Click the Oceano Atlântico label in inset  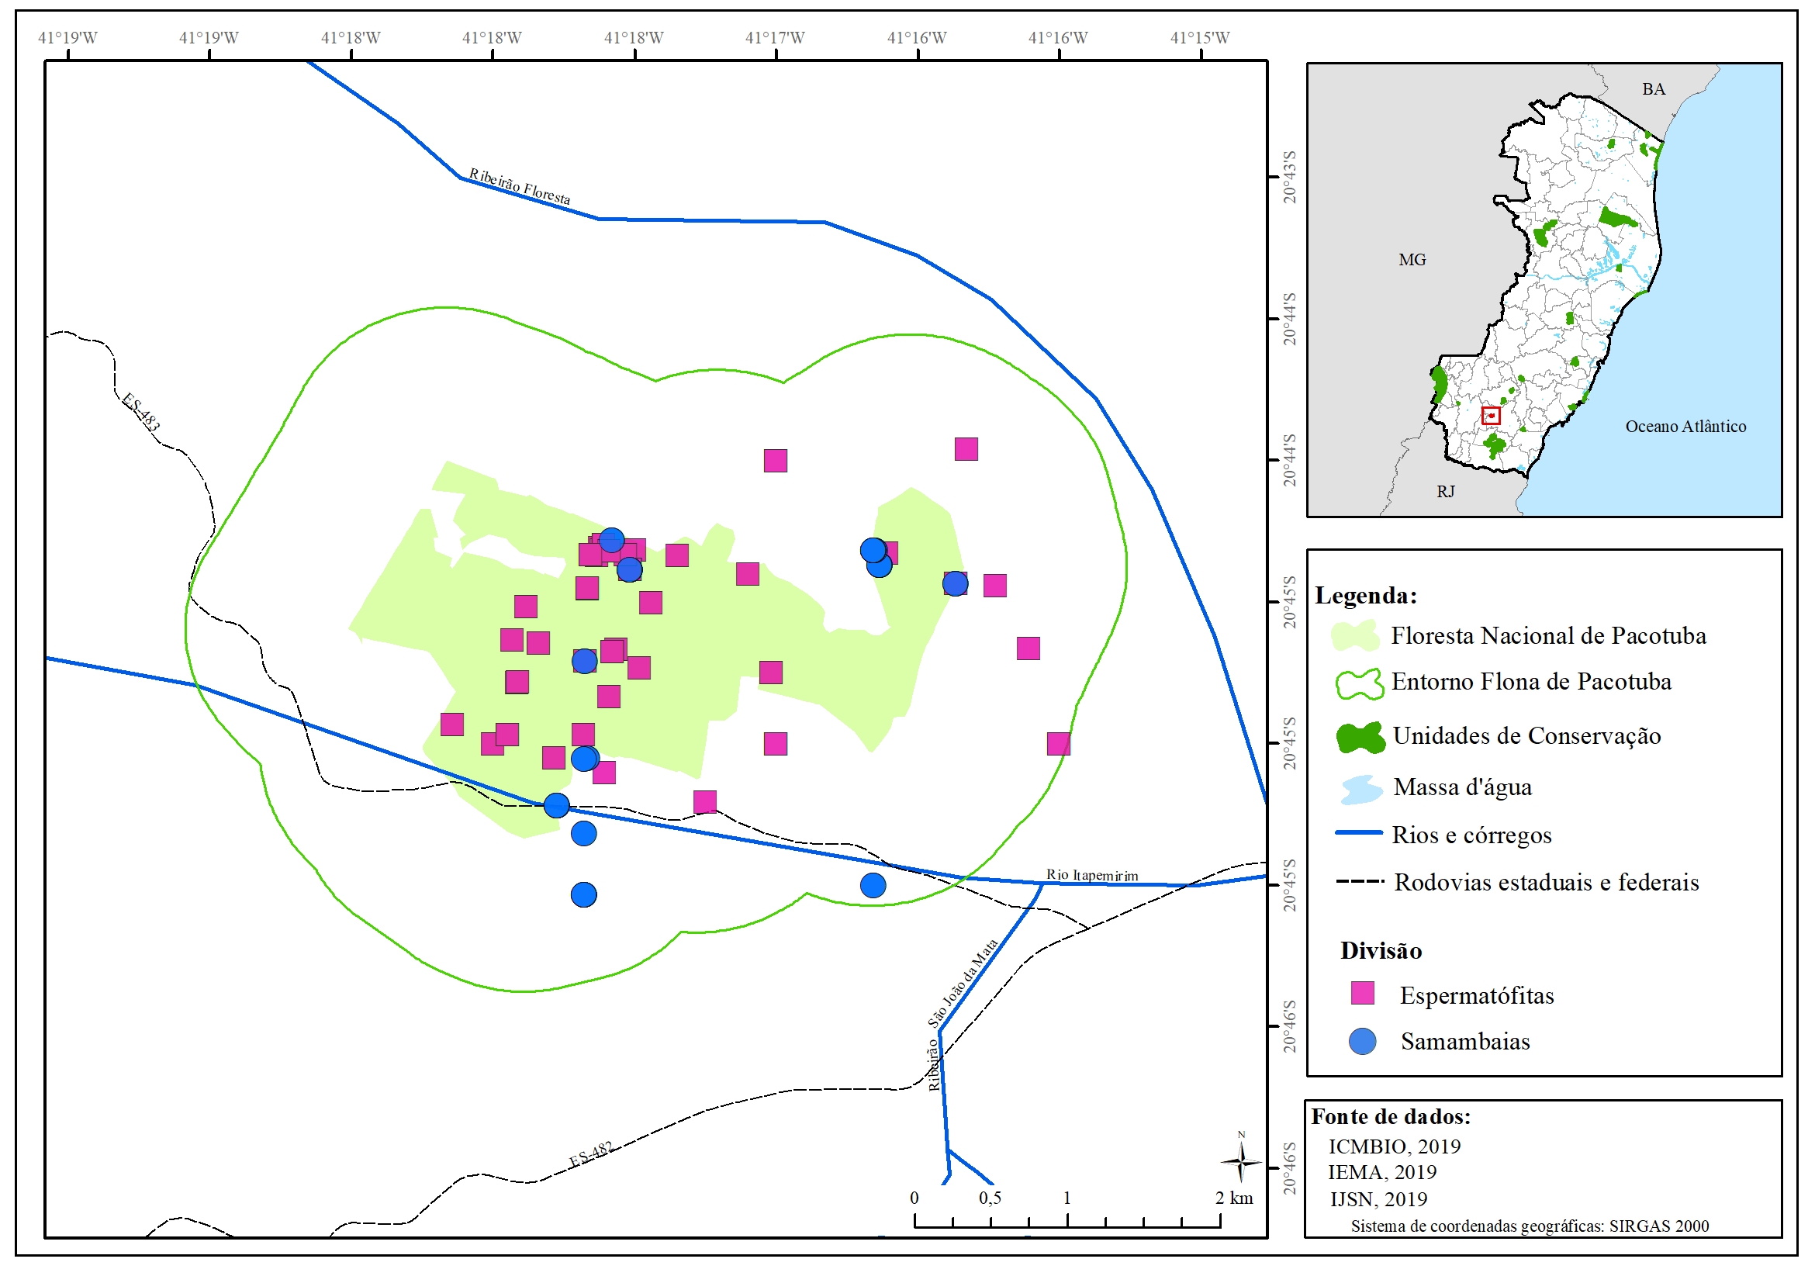(x=1685, y=426)
